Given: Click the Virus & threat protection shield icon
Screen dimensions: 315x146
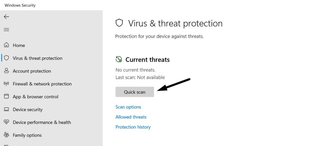Looking at the screenshot, I should (x=6, y=58).
